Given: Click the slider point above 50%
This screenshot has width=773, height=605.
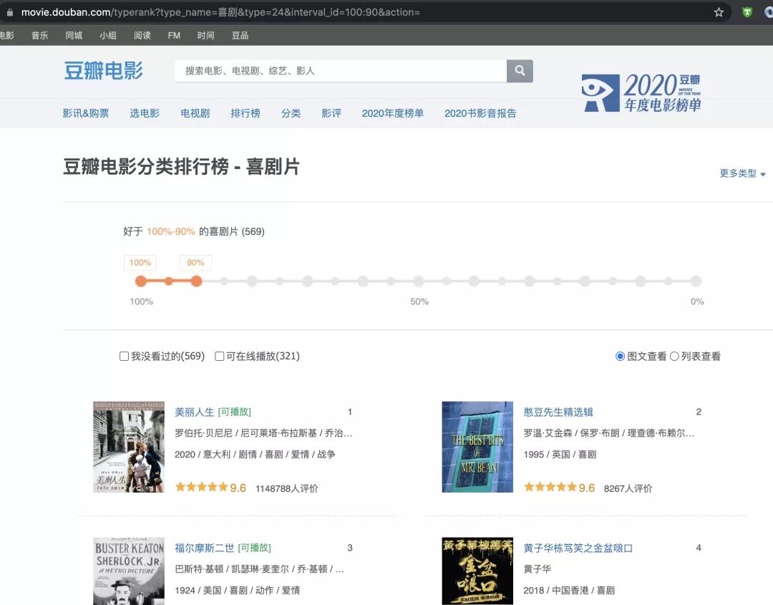Looking at the screenshot, I should pos(419,281).
